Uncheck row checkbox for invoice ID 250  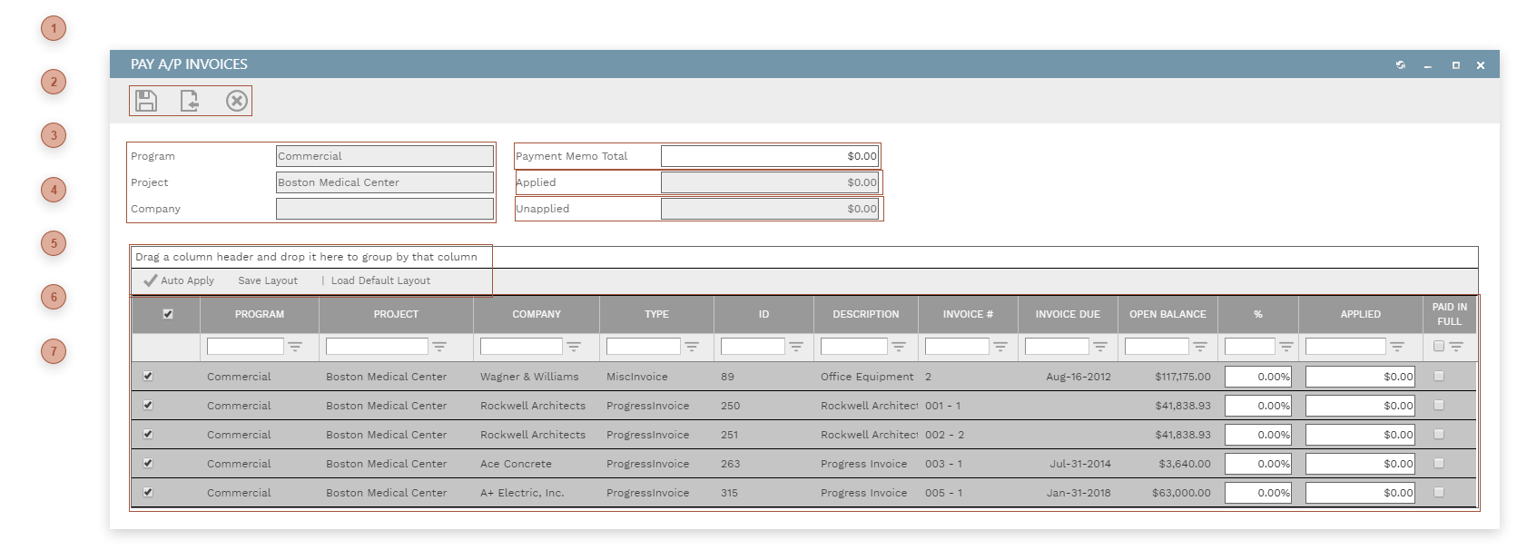pos(148,405)
